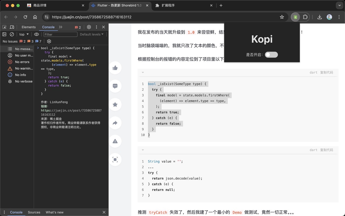Click the Filter input in the console
345x216 pixels.
pyautogui.click(x=60, y=34)
